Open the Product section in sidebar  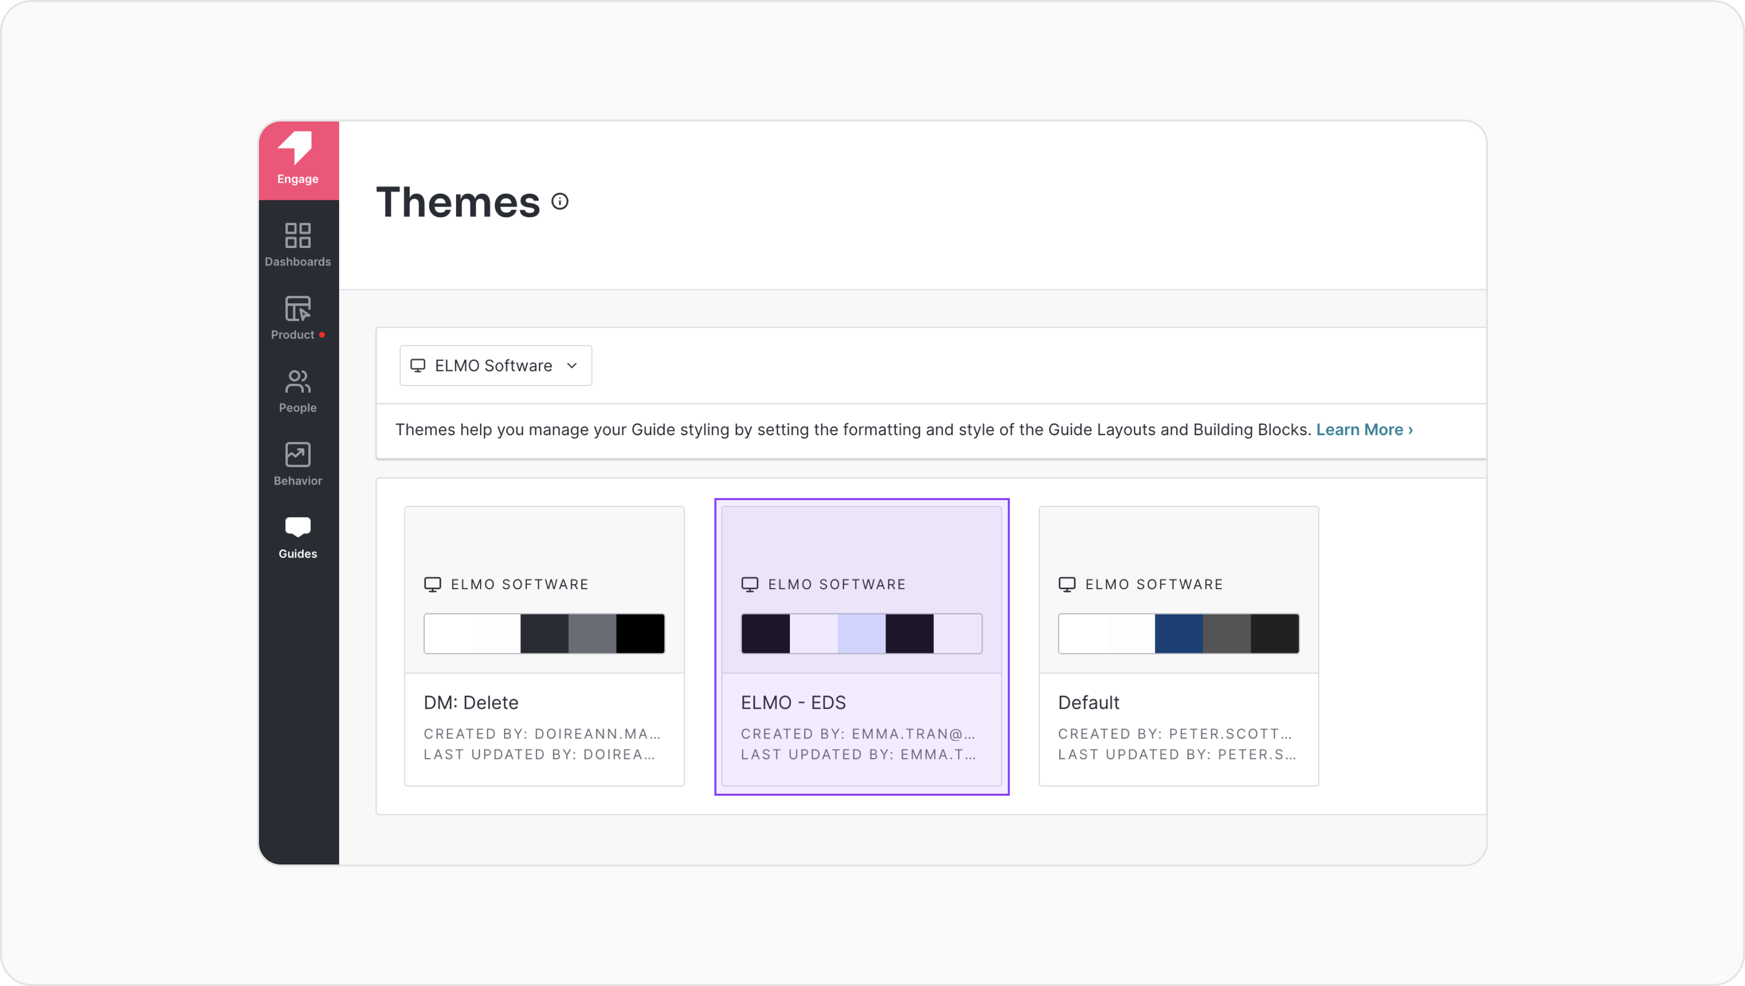[297, 318]
